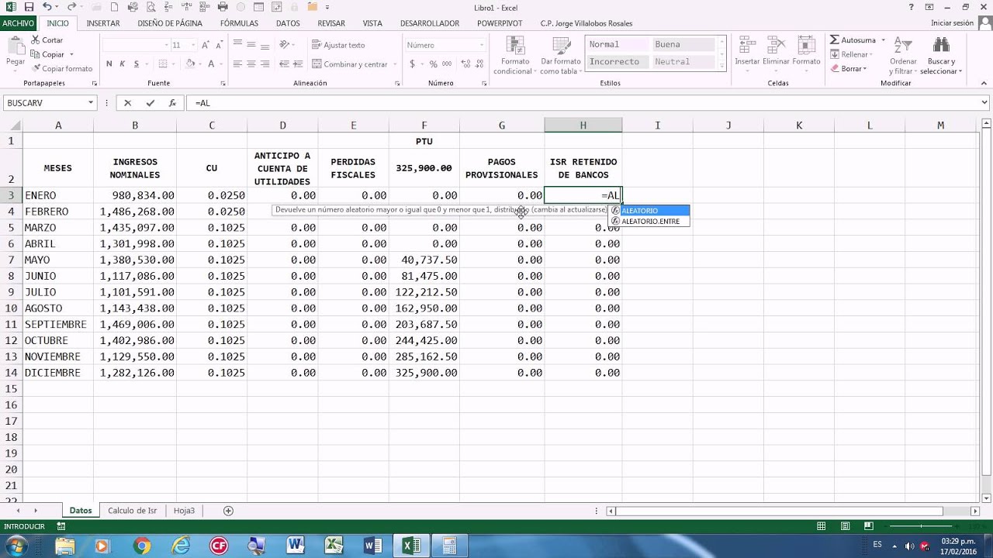Increase cell indent
This screenshot has height=558, width=993.
(297, 64)
